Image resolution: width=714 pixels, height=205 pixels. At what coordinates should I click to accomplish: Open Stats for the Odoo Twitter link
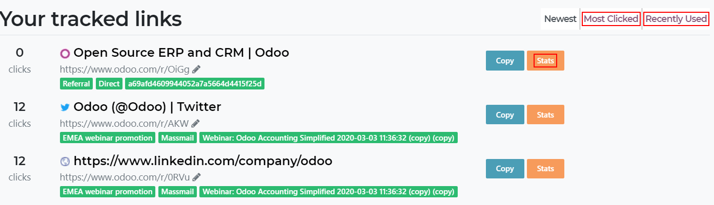[x=545, y=115]
